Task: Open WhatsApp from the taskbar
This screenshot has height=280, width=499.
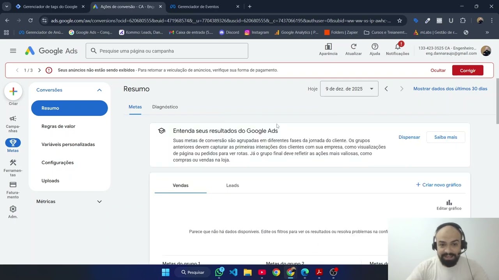Action: point(219,272)
